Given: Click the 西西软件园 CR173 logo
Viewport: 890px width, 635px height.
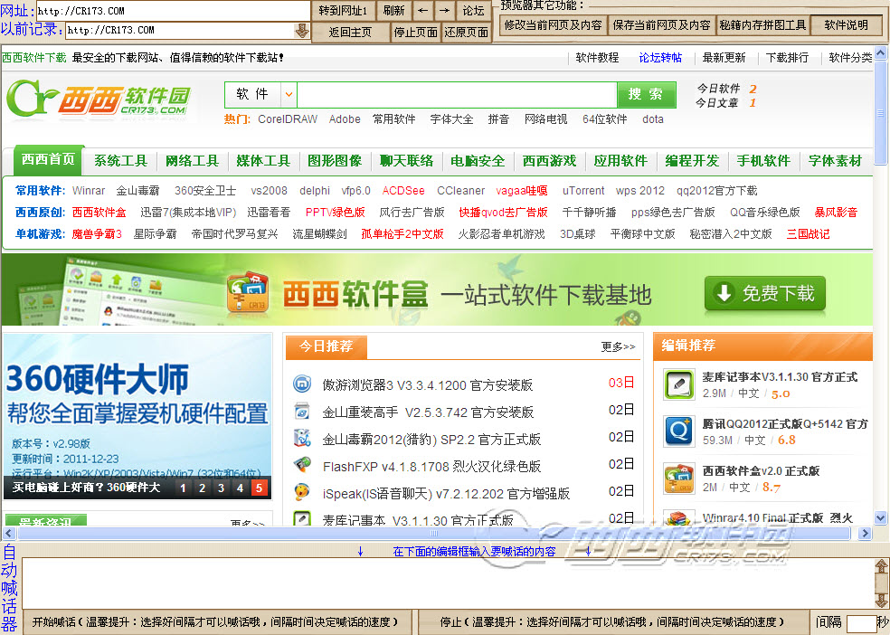Looking at the screenshot, I should click(99, 100).
